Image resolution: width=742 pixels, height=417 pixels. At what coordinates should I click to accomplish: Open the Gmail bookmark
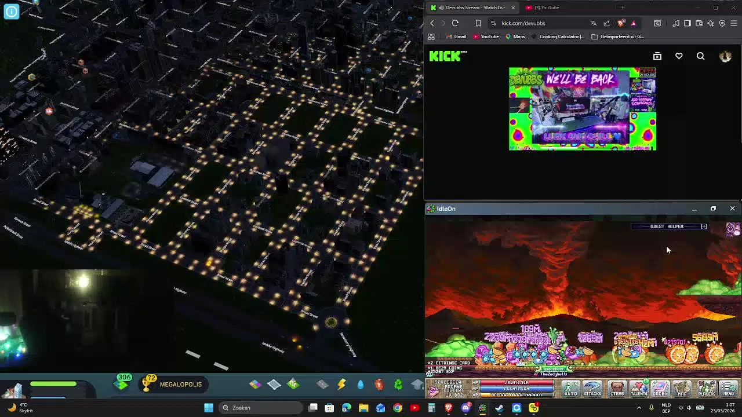pos(455,36)
